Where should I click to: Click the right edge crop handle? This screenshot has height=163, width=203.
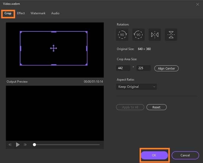[x=87, y=48]
